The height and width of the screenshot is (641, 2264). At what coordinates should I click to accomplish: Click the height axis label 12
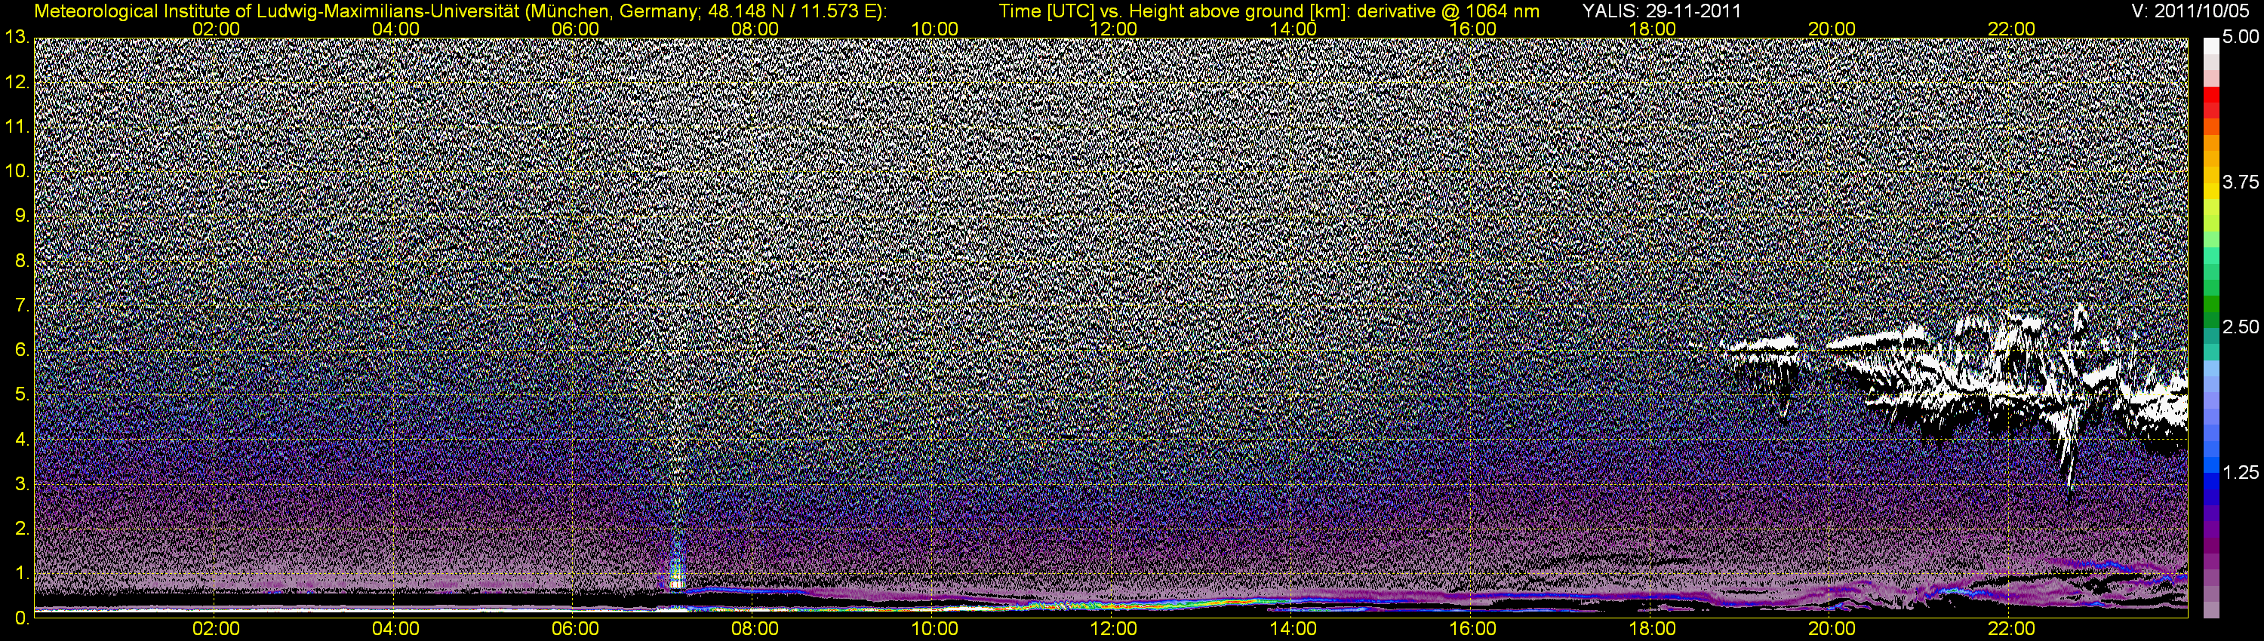pyautogui.click(x=17, y=82)
